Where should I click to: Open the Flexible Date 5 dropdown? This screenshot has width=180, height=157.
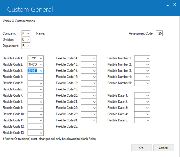(x=142, y=120)
